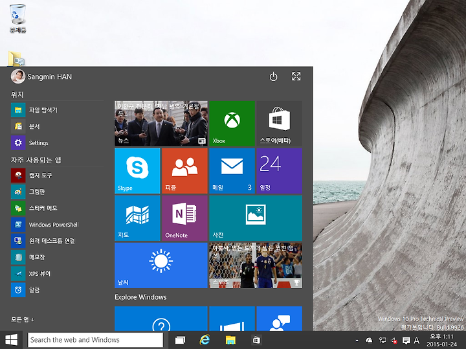Viewport: 466px width, 349px height.
Task: Click the 위치 section heading
Action: pos(17,95)
